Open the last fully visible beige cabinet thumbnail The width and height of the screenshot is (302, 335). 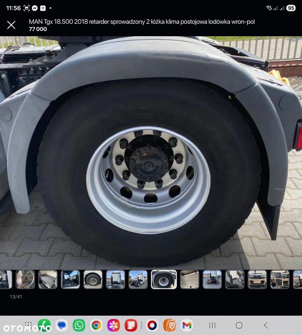point(280,279)
